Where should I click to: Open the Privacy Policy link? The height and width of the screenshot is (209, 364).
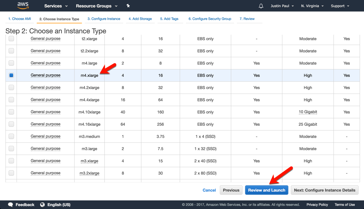pyautogui.click(x=317, y=204)
